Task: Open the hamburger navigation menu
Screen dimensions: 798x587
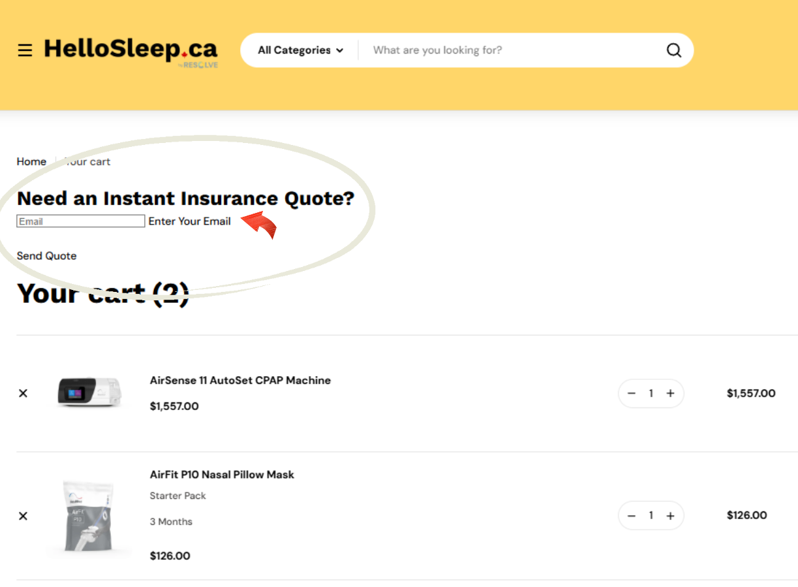Action: point(25,50)
